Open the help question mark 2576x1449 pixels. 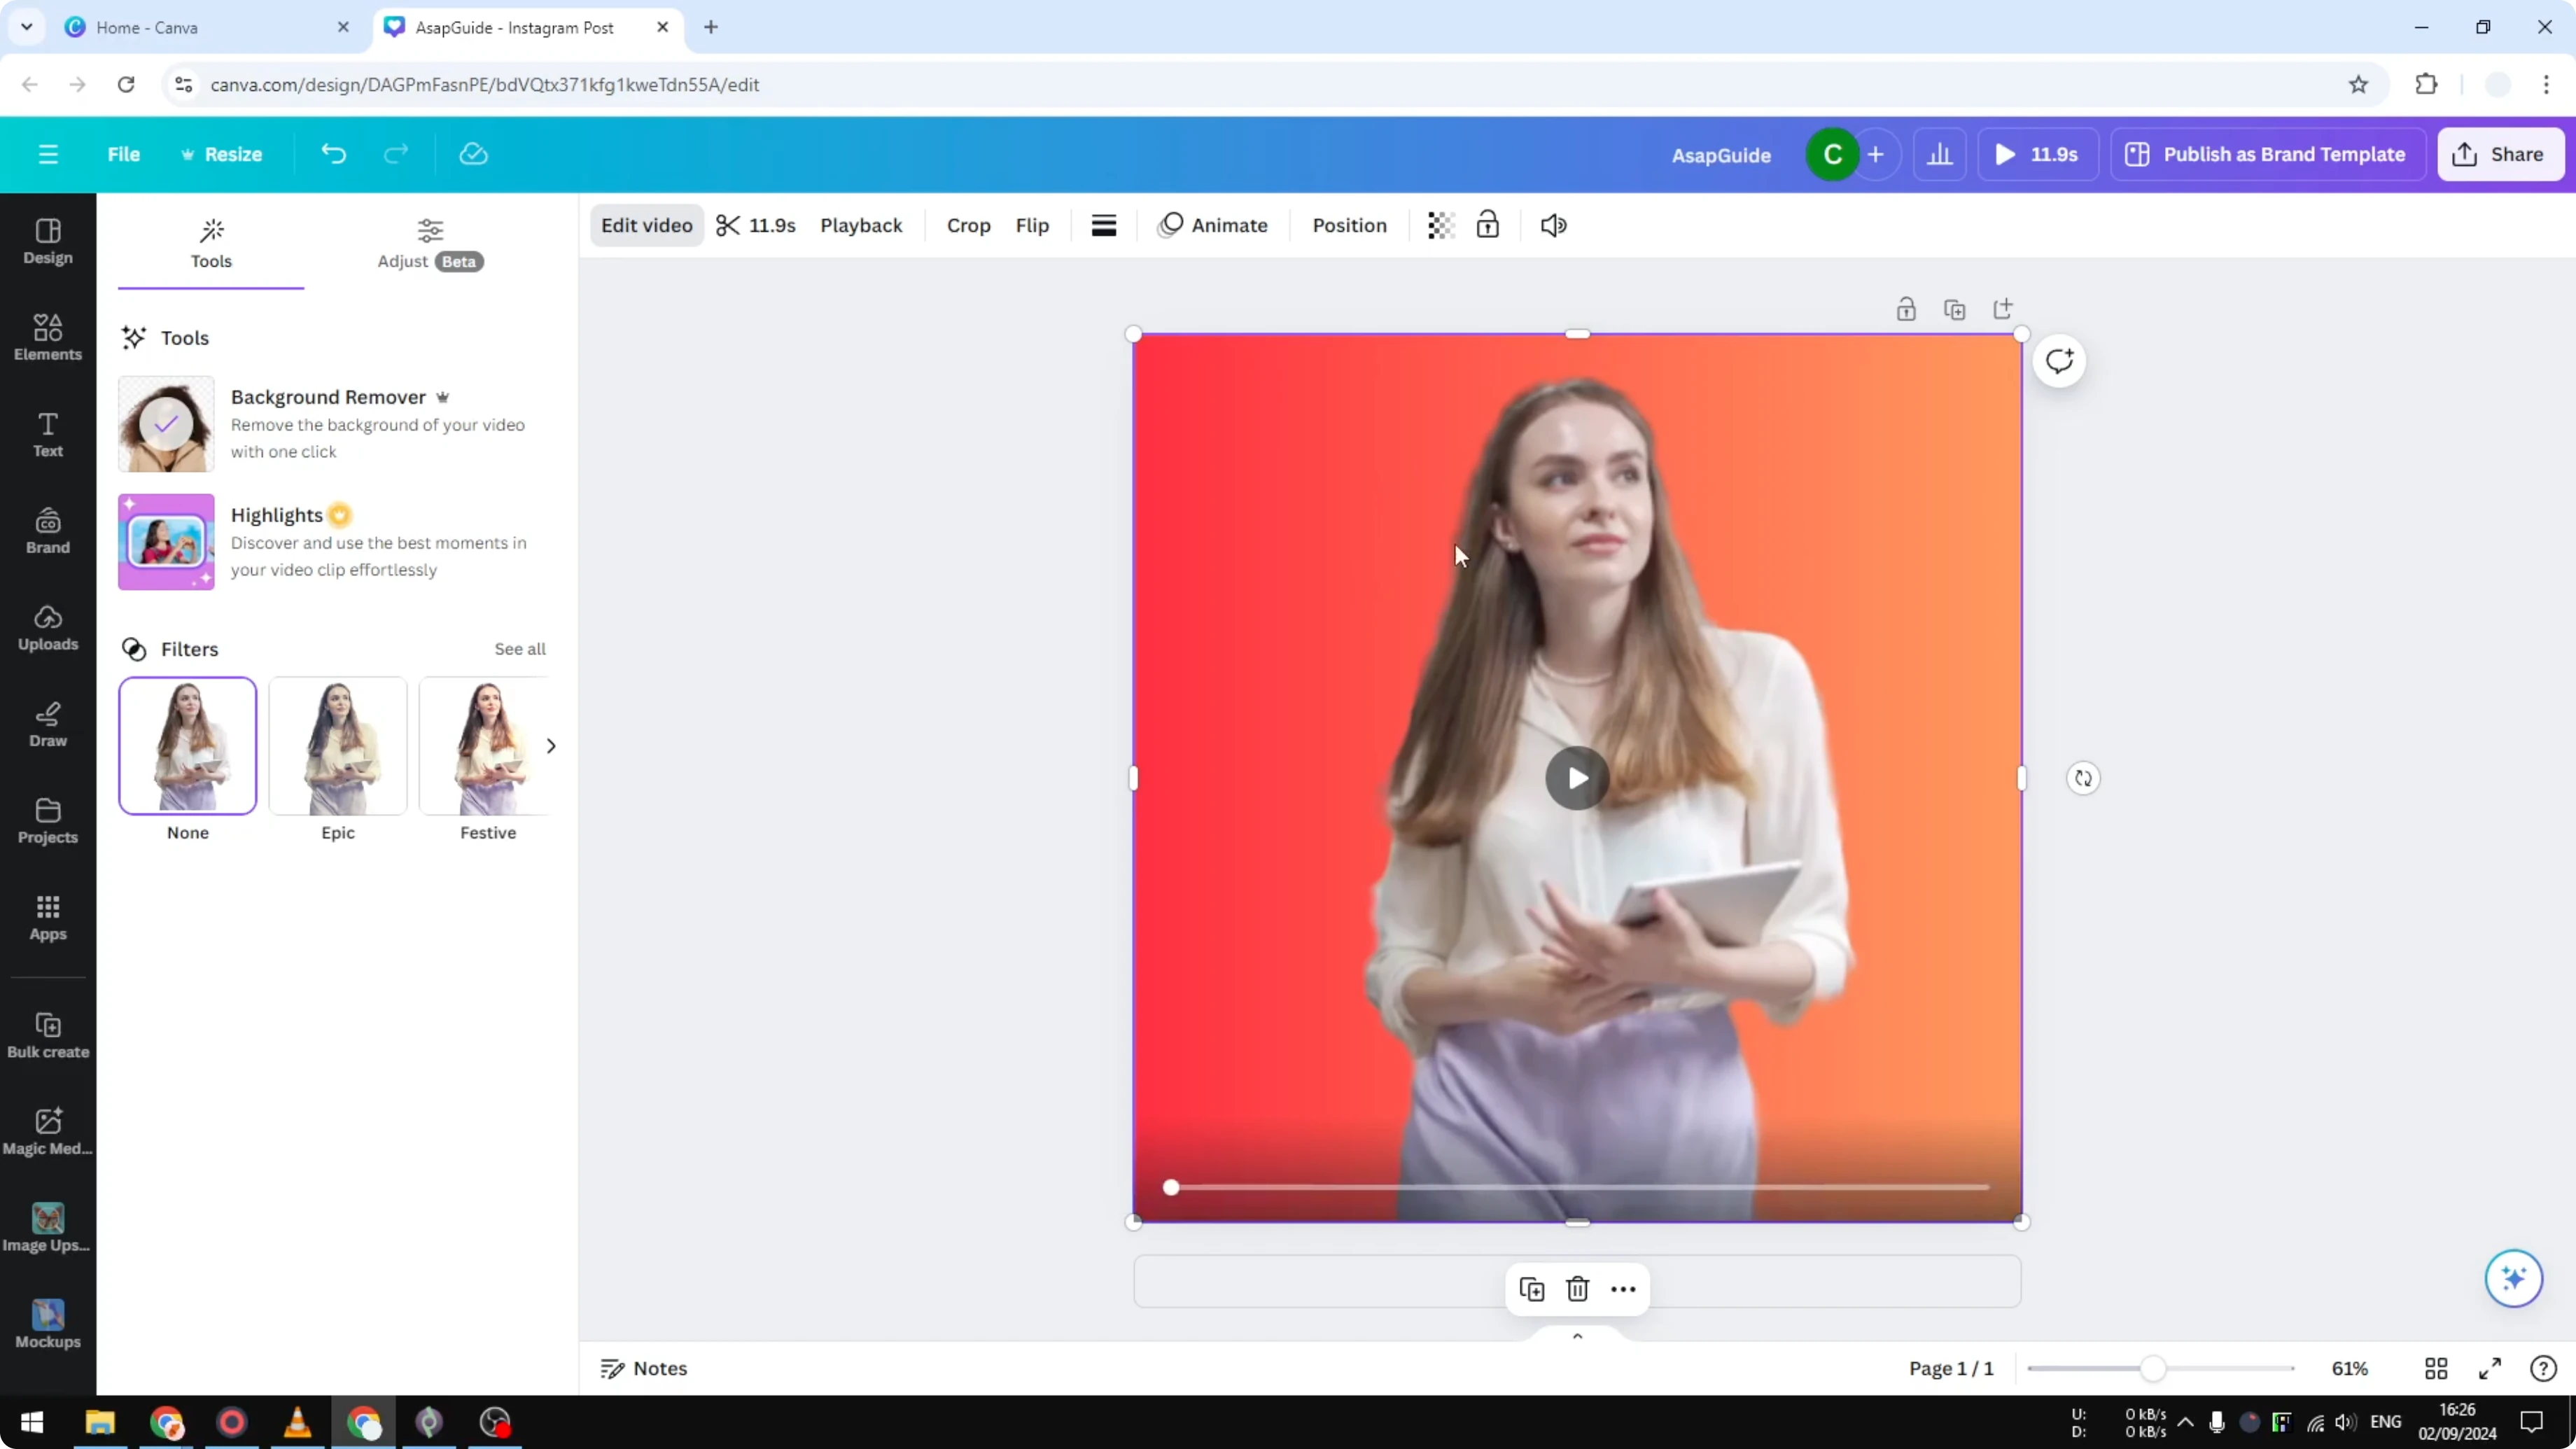[x=2543, y=1368]
